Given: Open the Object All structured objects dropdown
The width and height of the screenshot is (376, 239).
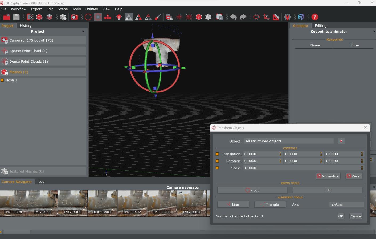Looking at the screenshot, I should pyautogui.click(x=289, y=141).
